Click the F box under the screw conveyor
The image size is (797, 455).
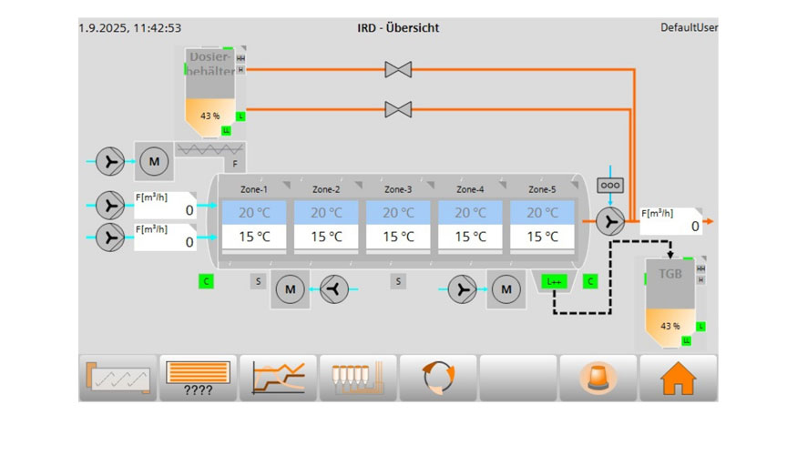point(235,164)
